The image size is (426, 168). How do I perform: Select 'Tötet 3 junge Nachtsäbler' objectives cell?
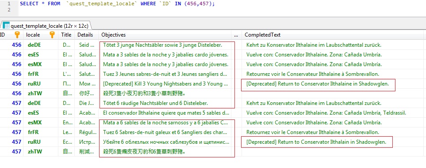click(x=165, y=45)
